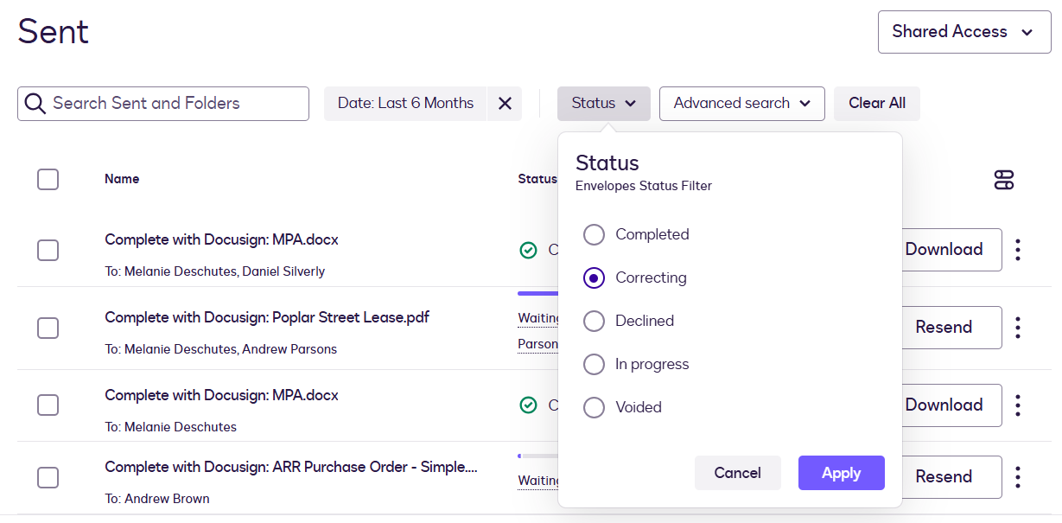Check the MPA.docx row to Melanie Deschutes only
Viewport: 1062px width, 523px height.
pyautogui.click(x=48, y=405)
